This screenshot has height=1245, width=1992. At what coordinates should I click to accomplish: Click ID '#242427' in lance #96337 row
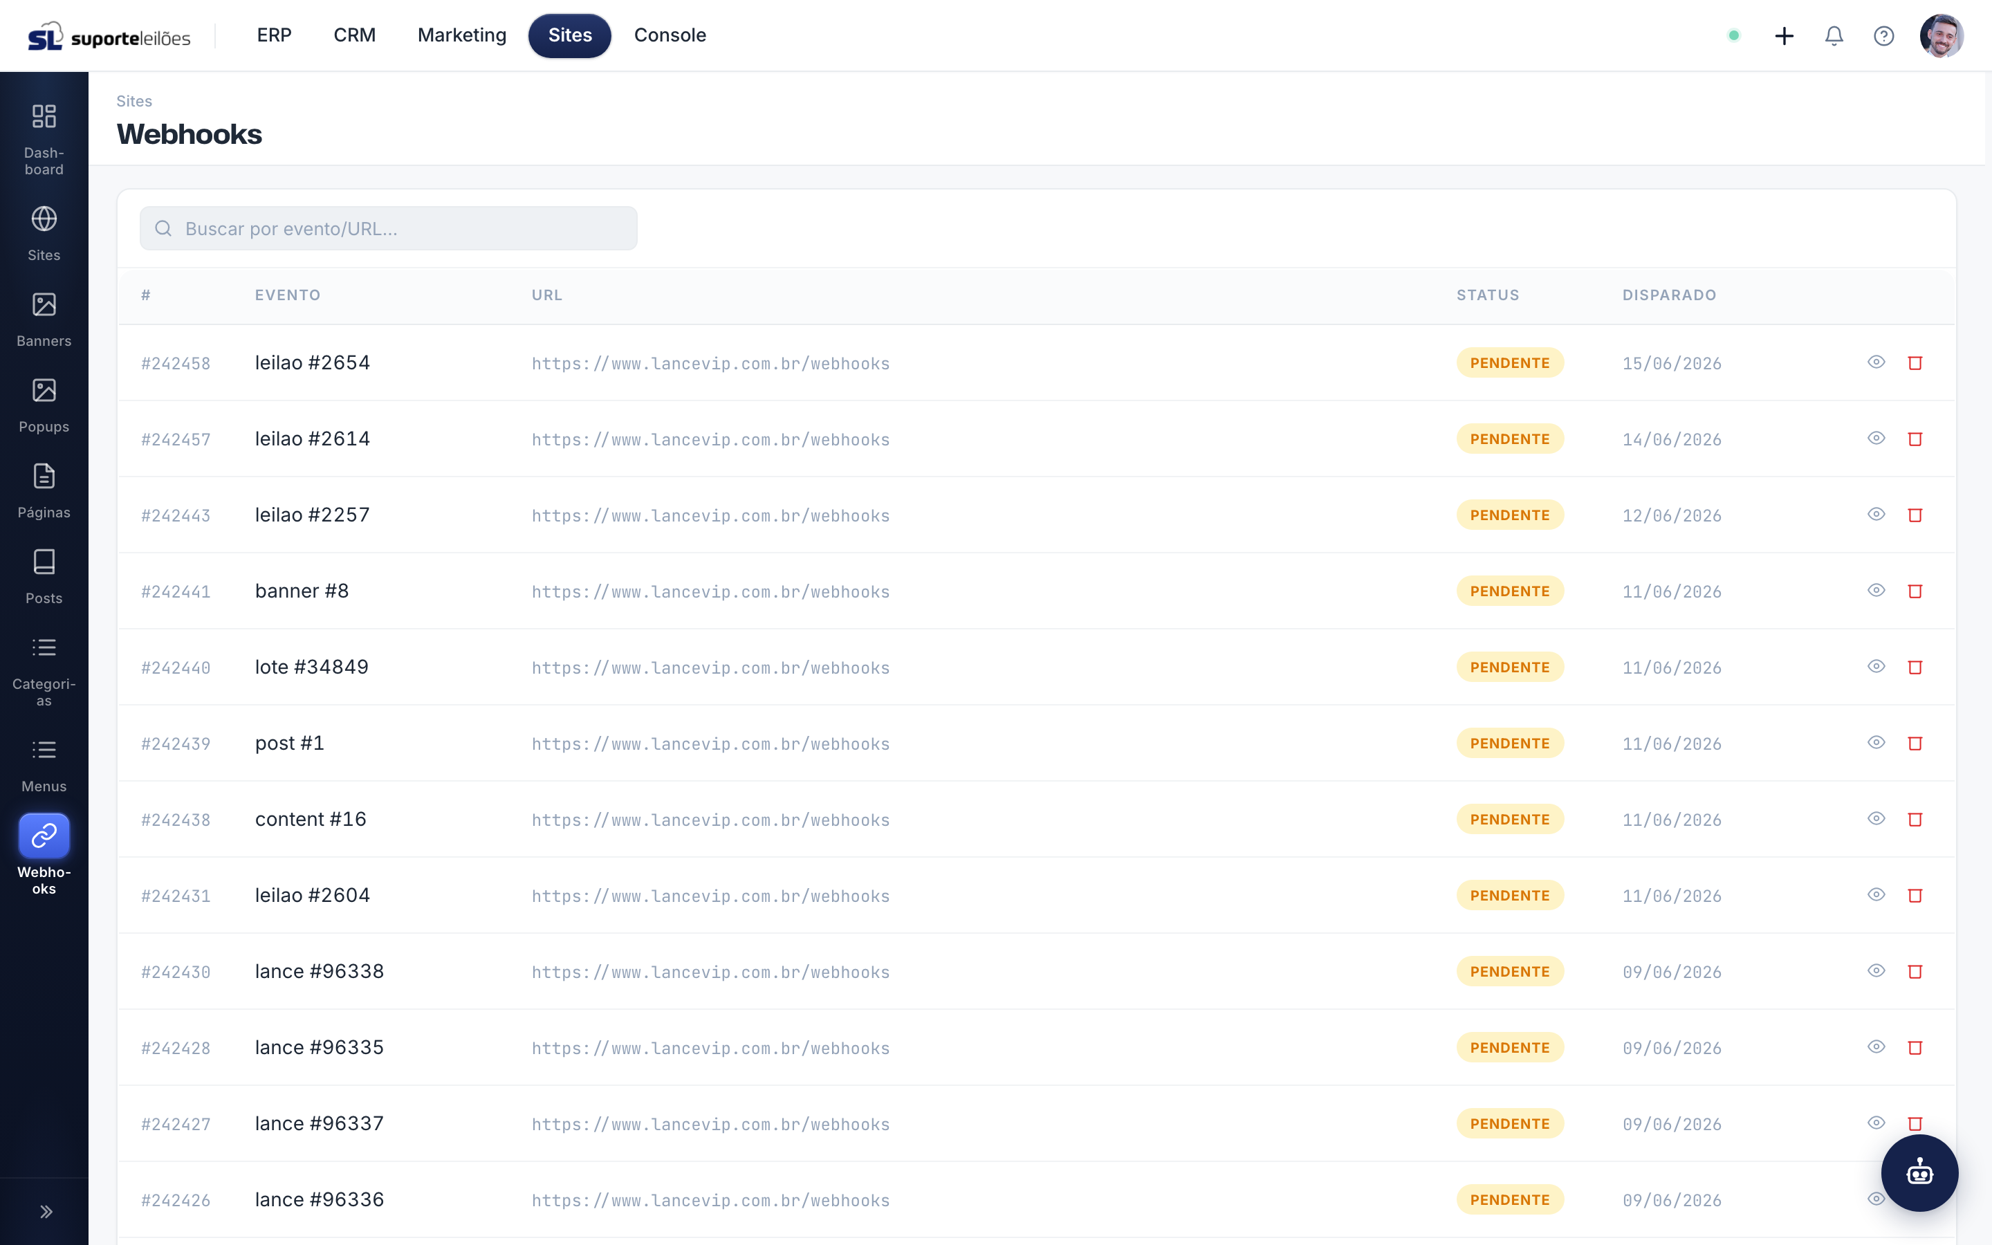[175, 1124]
